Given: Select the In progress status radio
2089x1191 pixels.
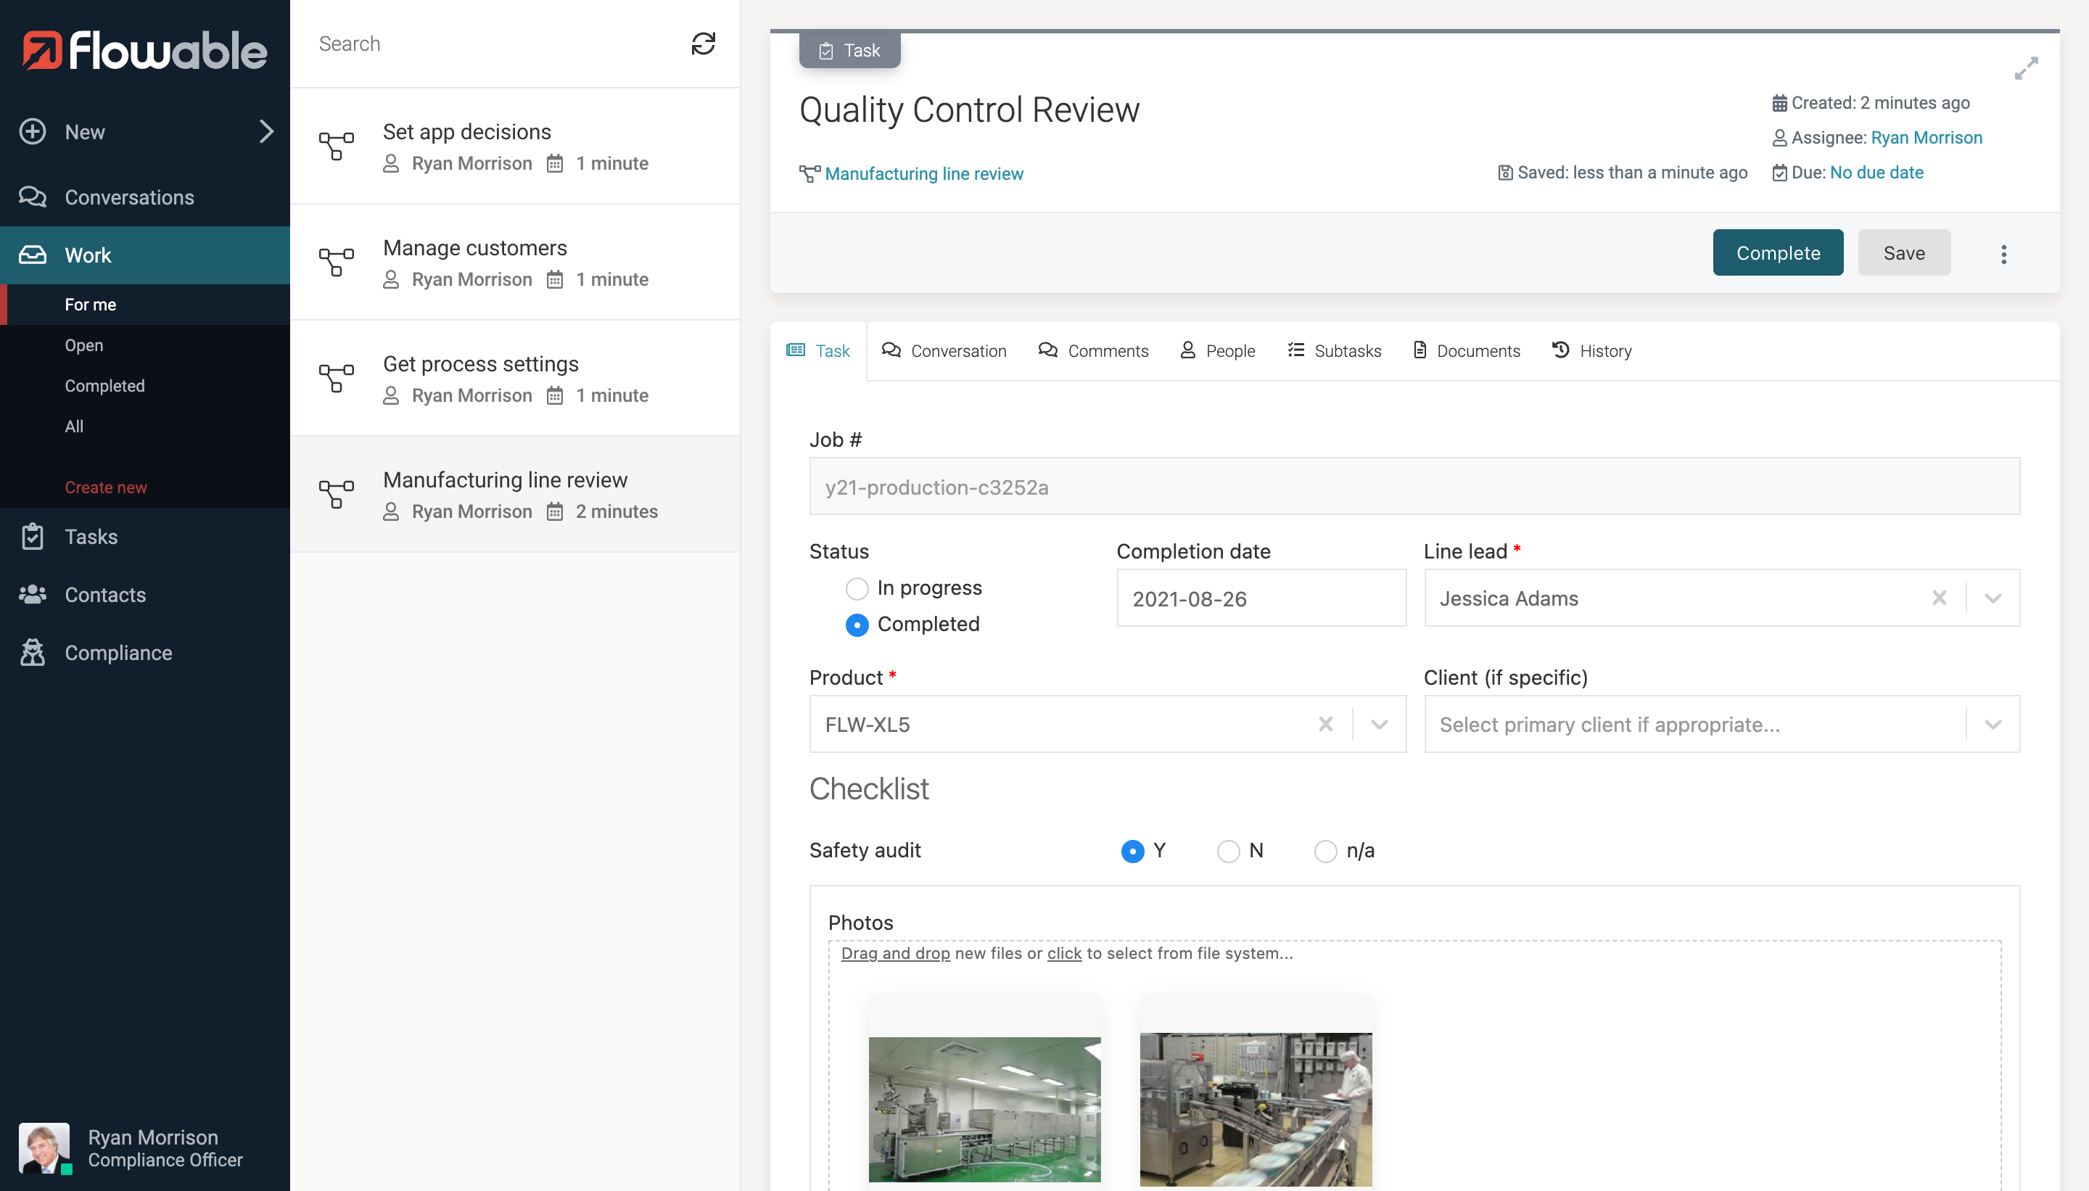Looking at the screenshot, I should tap(857, 588).
